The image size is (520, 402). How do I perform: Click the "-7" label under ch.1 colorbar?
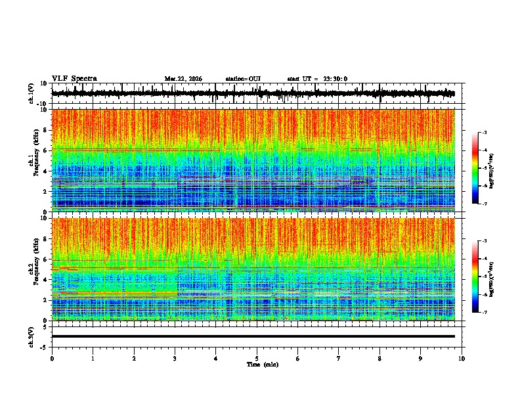(x=485, y=204)
